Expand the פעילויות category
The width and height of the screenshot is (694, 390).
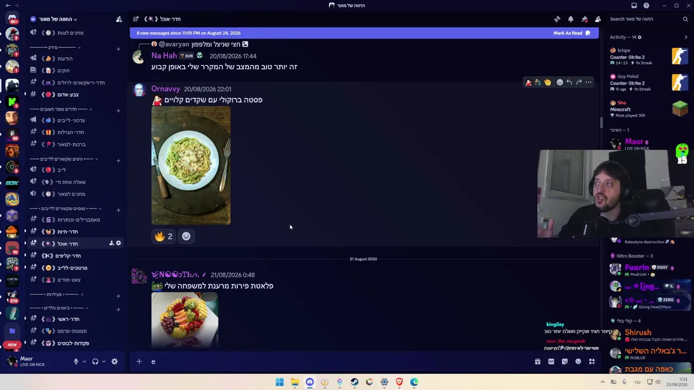pos(56,294)
